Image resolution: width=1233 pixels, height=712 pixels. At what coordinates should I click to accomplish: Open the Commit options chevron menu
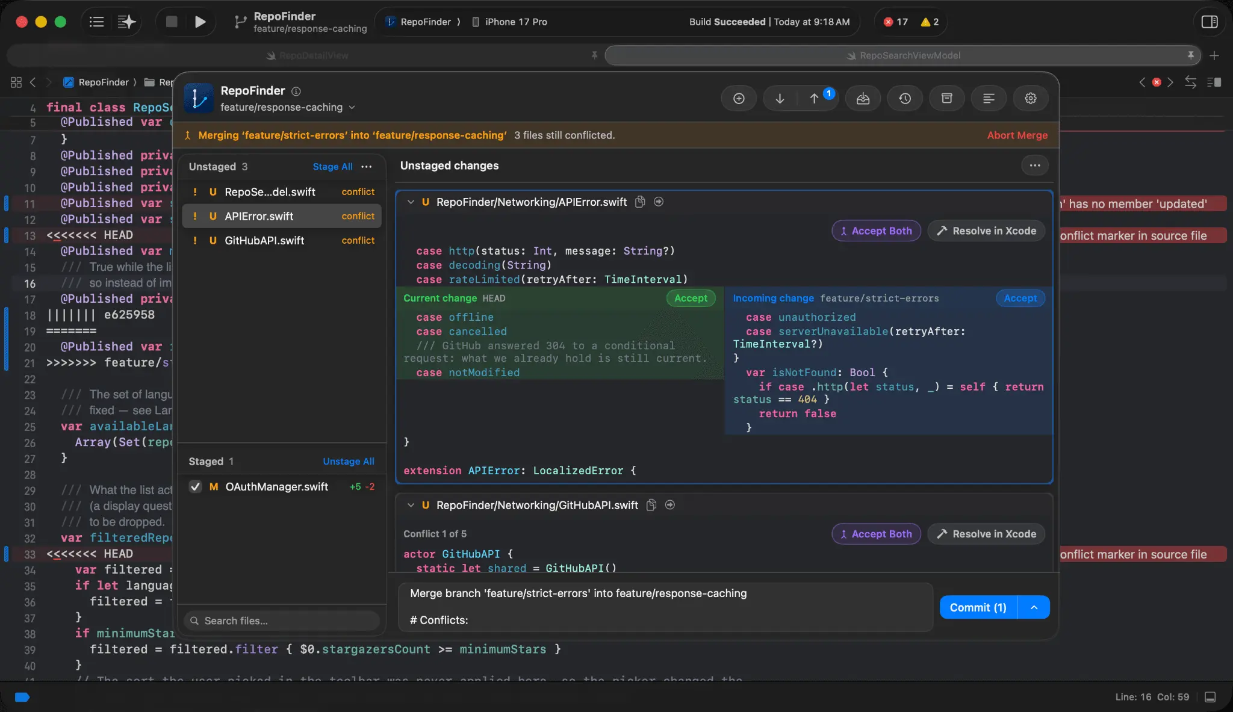click(x=1034, y=607)
